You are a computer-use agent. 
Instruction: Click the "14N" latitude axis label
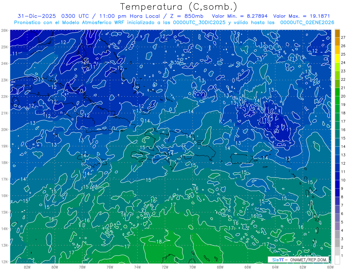4,229
